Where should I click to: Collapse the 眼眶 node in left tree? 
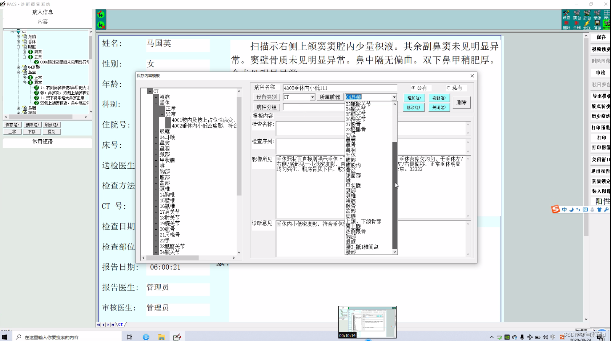[18, 47]
